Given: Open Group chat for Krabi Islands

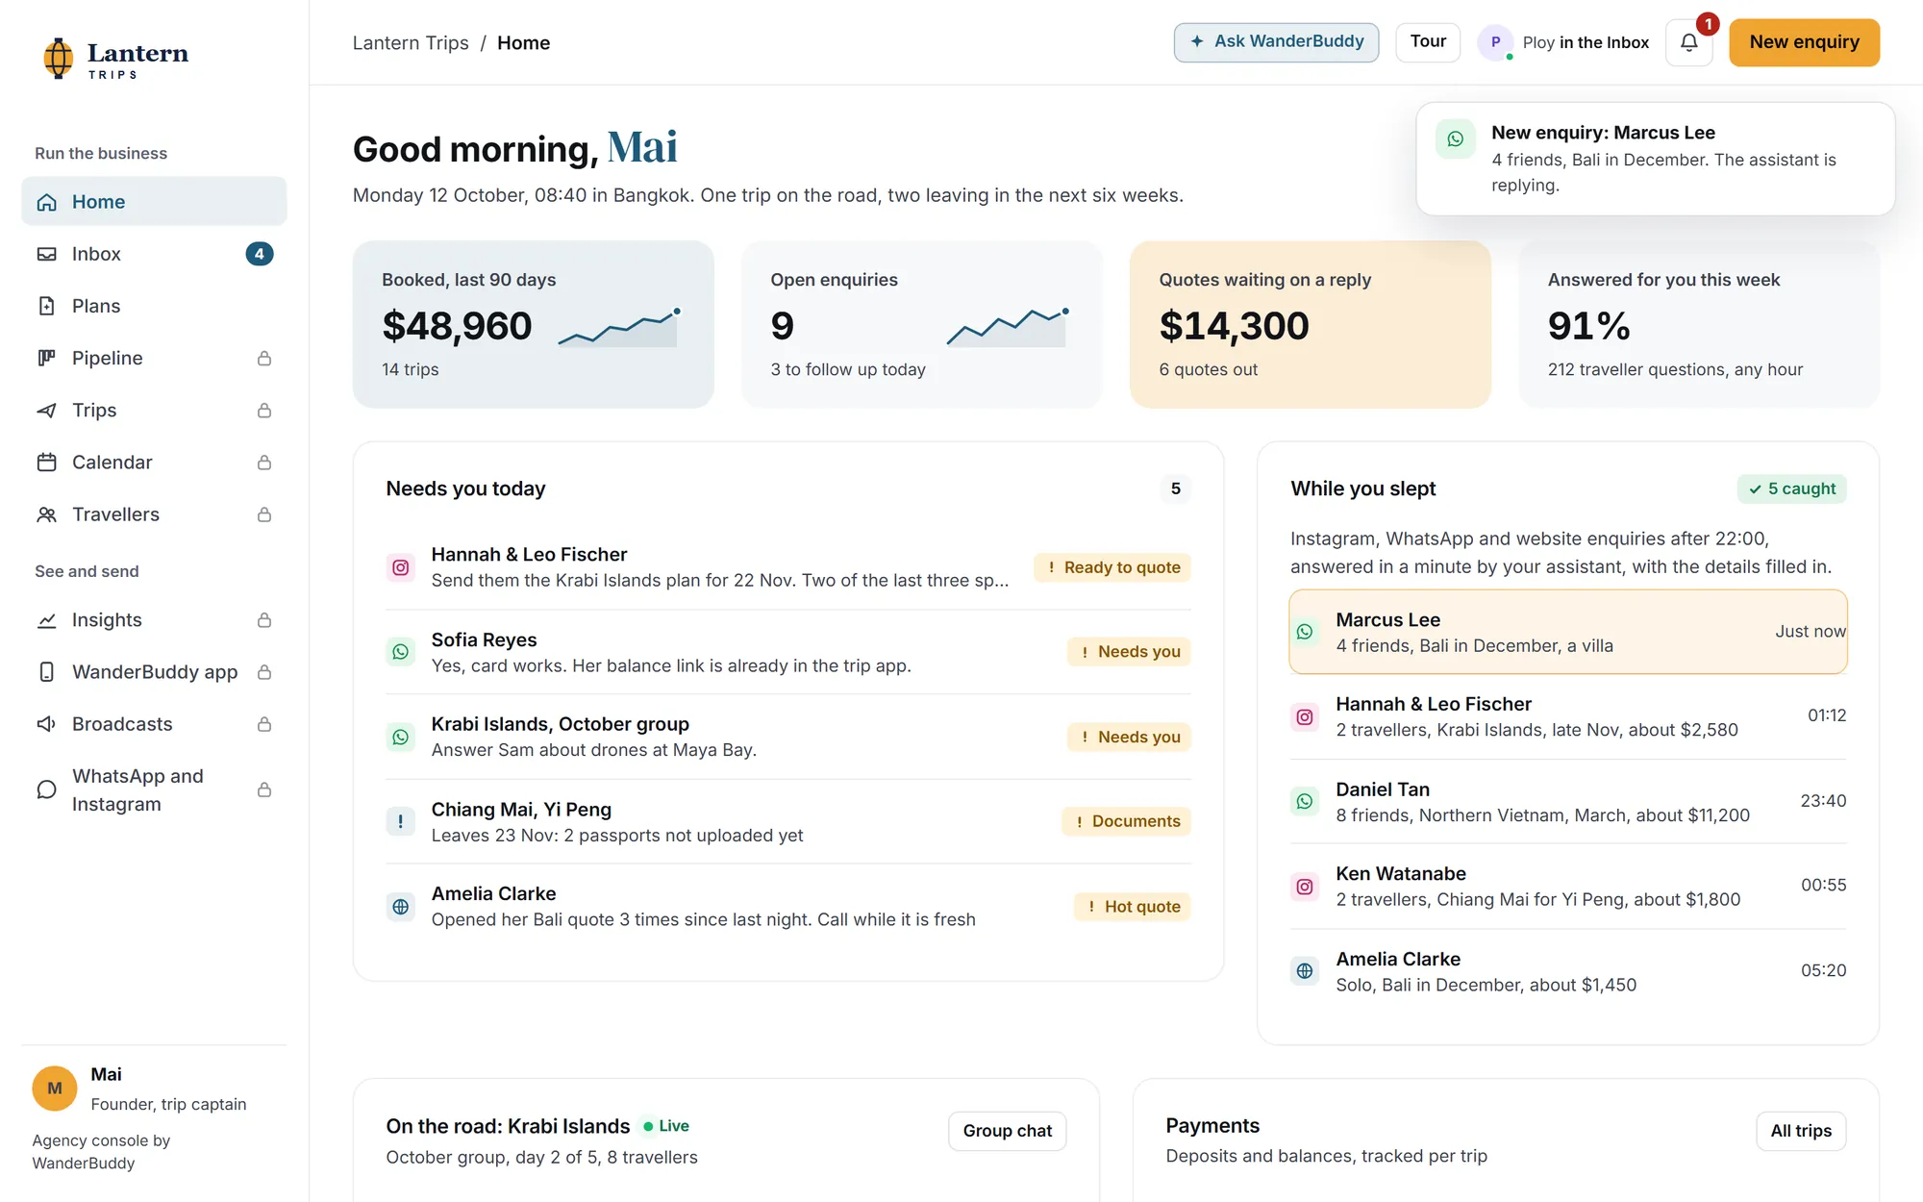Looking at the screenshot, I should [x=1007, y=1131].
